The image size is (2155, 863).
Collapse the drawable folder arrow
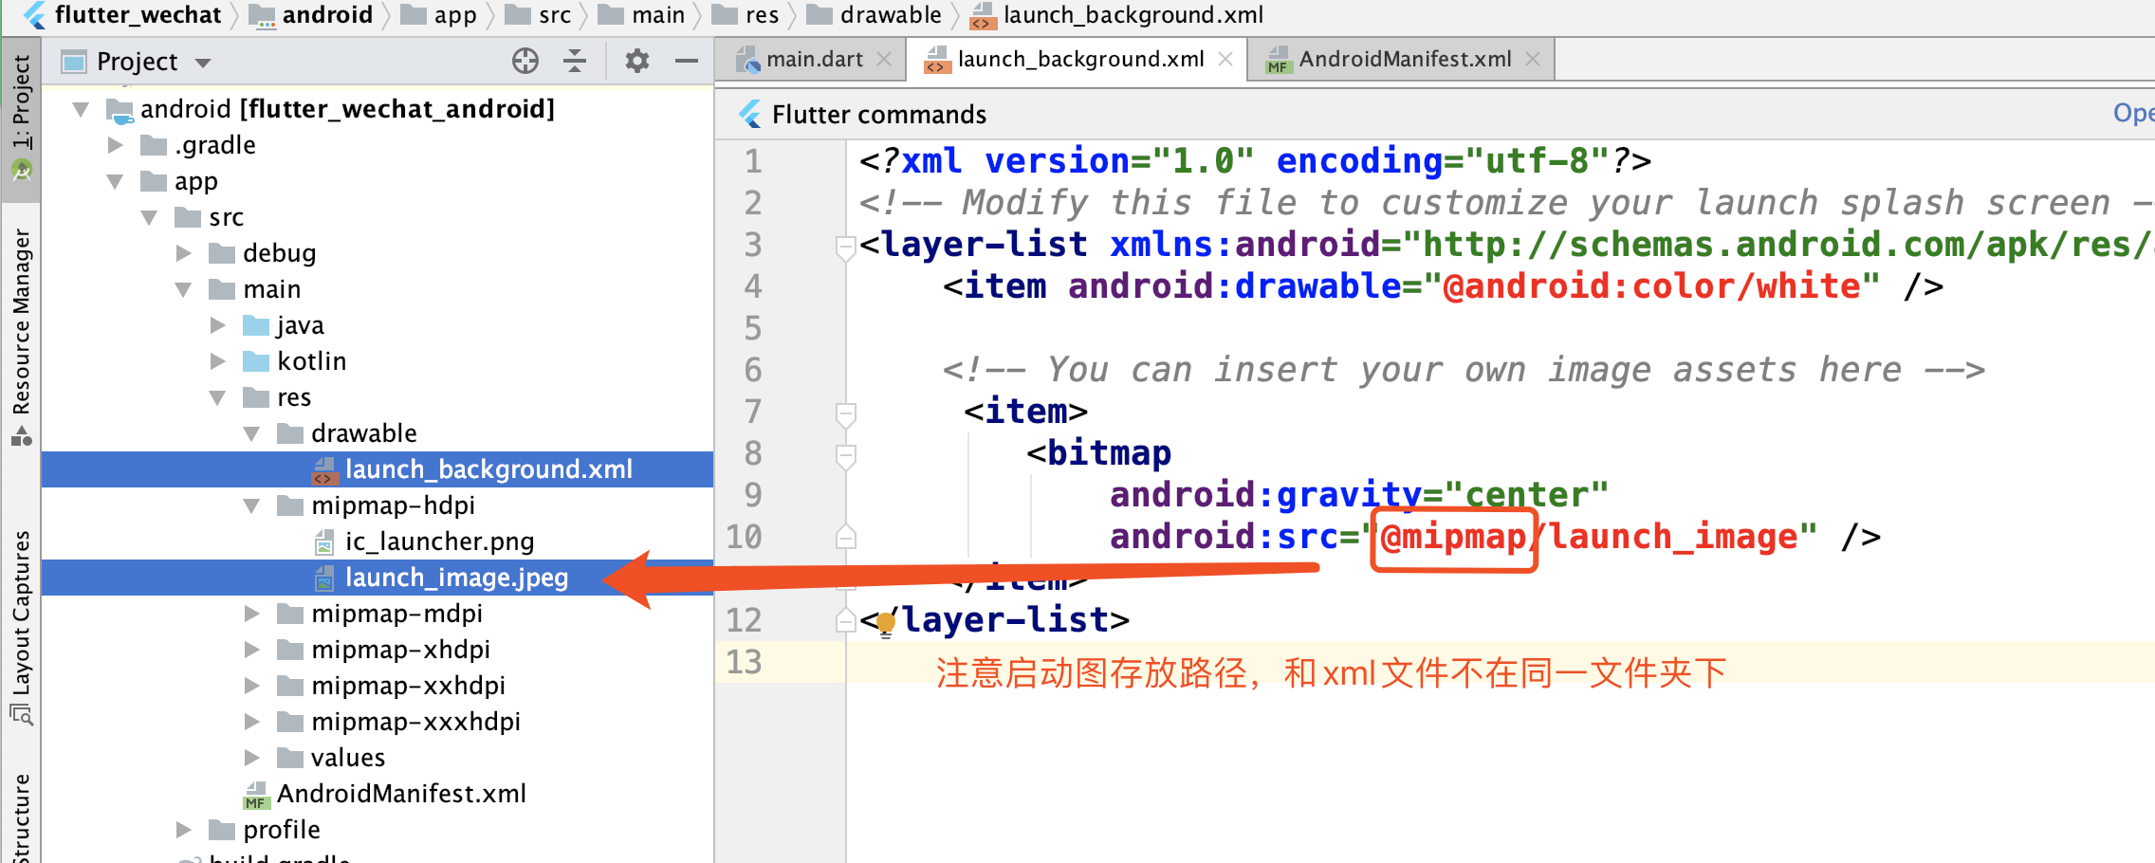tap(251, 433)
